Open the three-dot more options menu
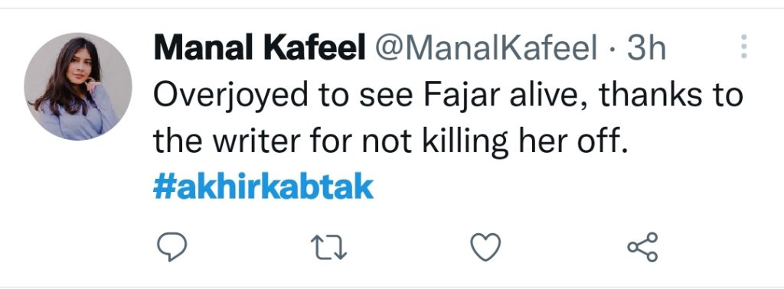This screenshot has width=784, height=289. point(743,47)
